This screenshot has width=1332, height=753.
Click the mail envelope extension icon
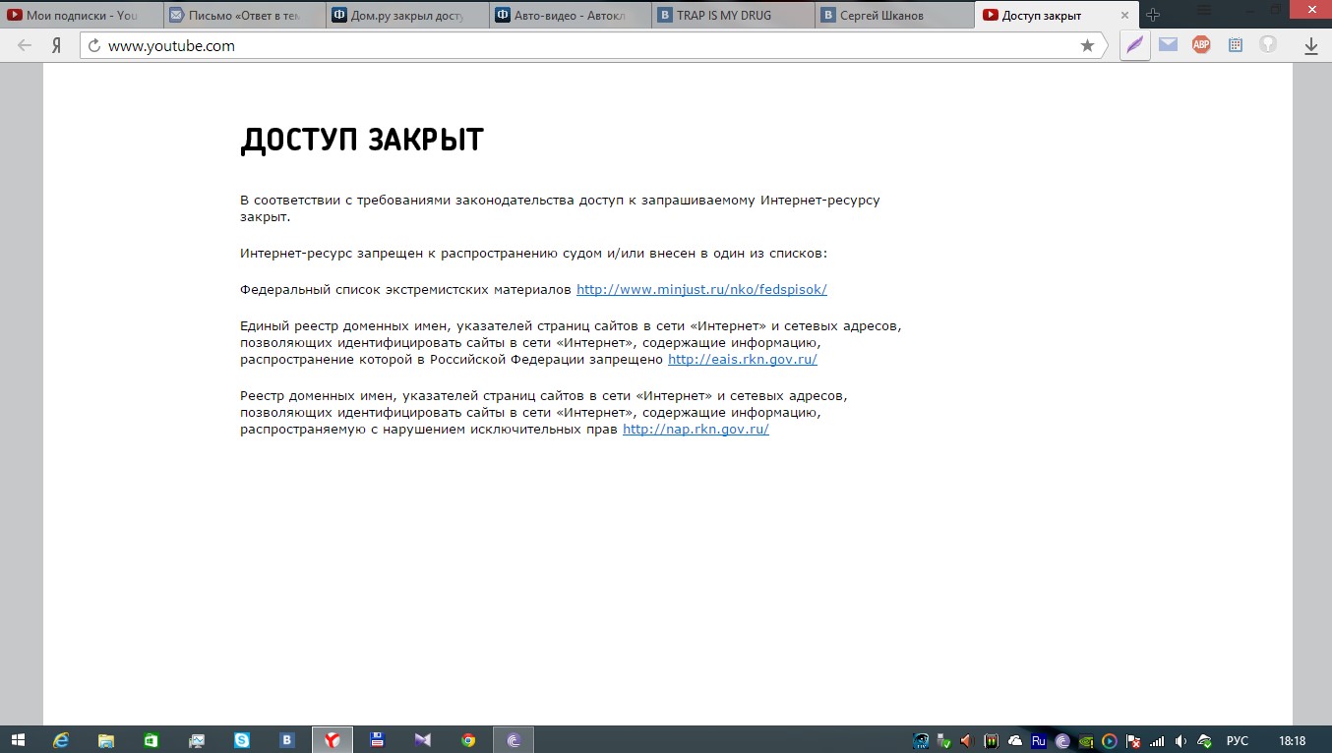pyautogui.click(x=1168, y=44)
